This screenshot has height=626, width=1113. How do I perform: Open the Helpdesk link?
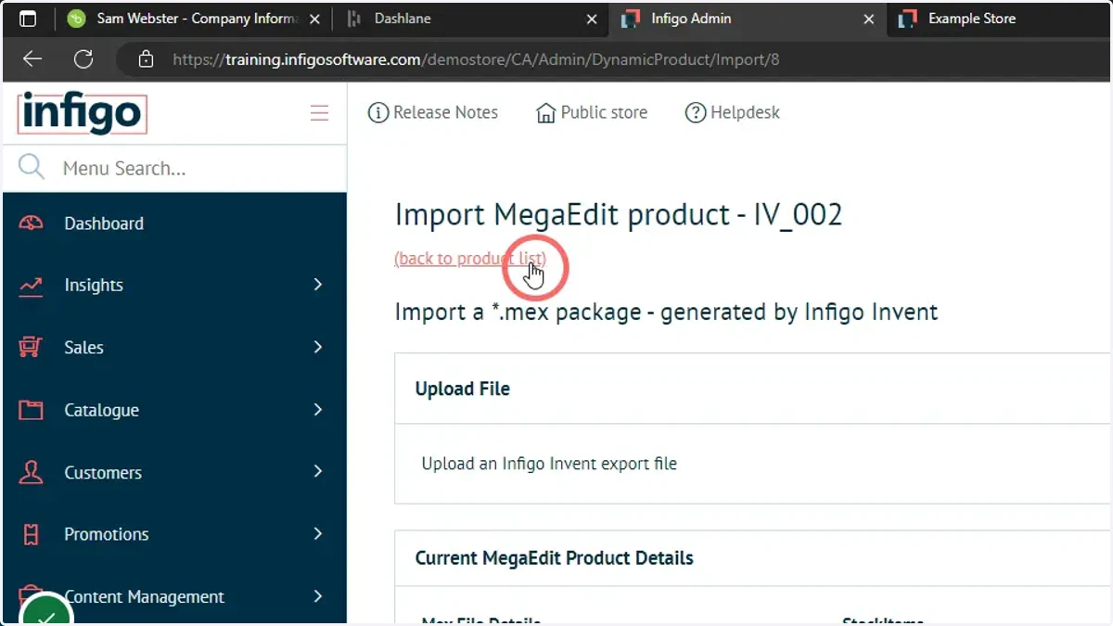(x=733, y=113)
